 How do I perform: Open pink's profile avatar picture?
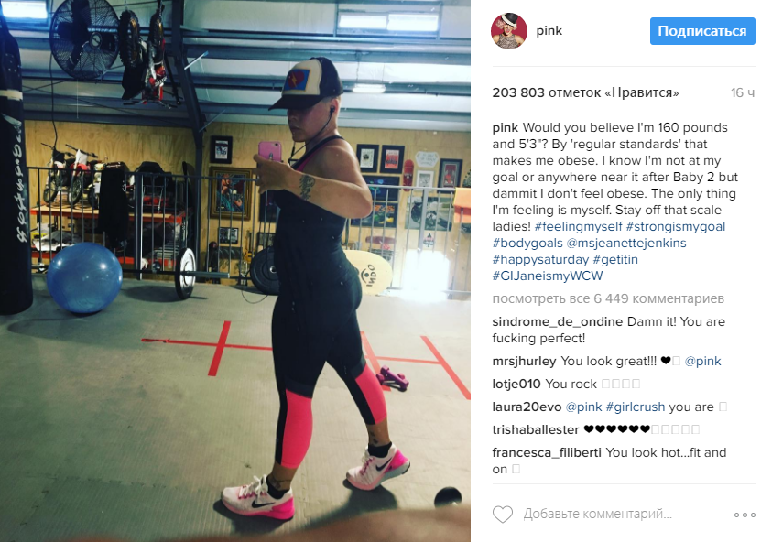click(509, 31)
